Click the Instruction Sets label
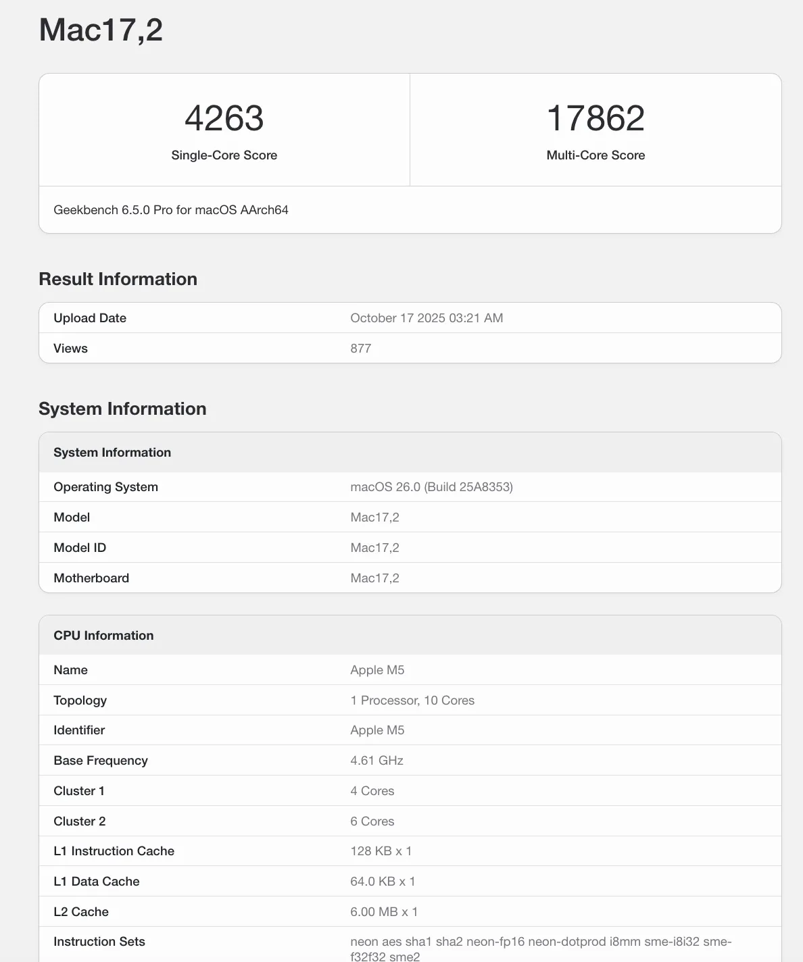The height and width of the screenshot is (962, 803). 99,942
